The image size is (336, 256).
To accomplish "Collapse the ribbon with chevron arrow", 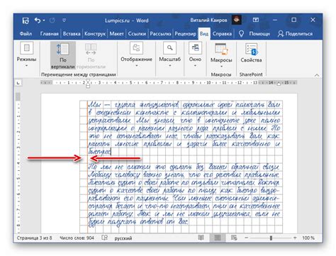I will point(317,75).
